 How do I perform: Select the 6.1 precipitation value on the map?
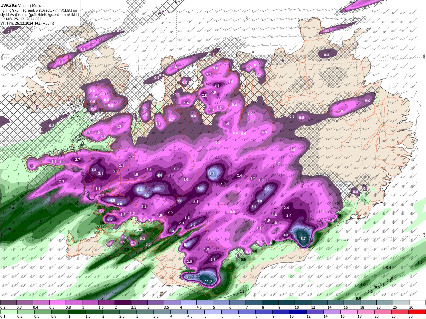[212, 173]
